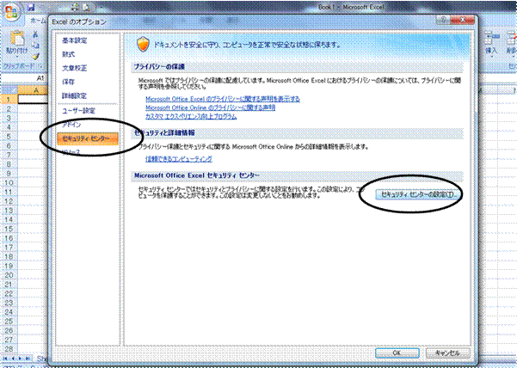Choose 詳細設定 in the options list

75,96
